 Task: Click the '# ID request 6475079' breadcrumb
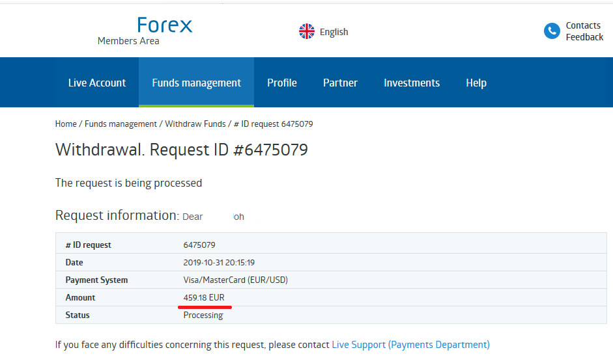point(273,124)
